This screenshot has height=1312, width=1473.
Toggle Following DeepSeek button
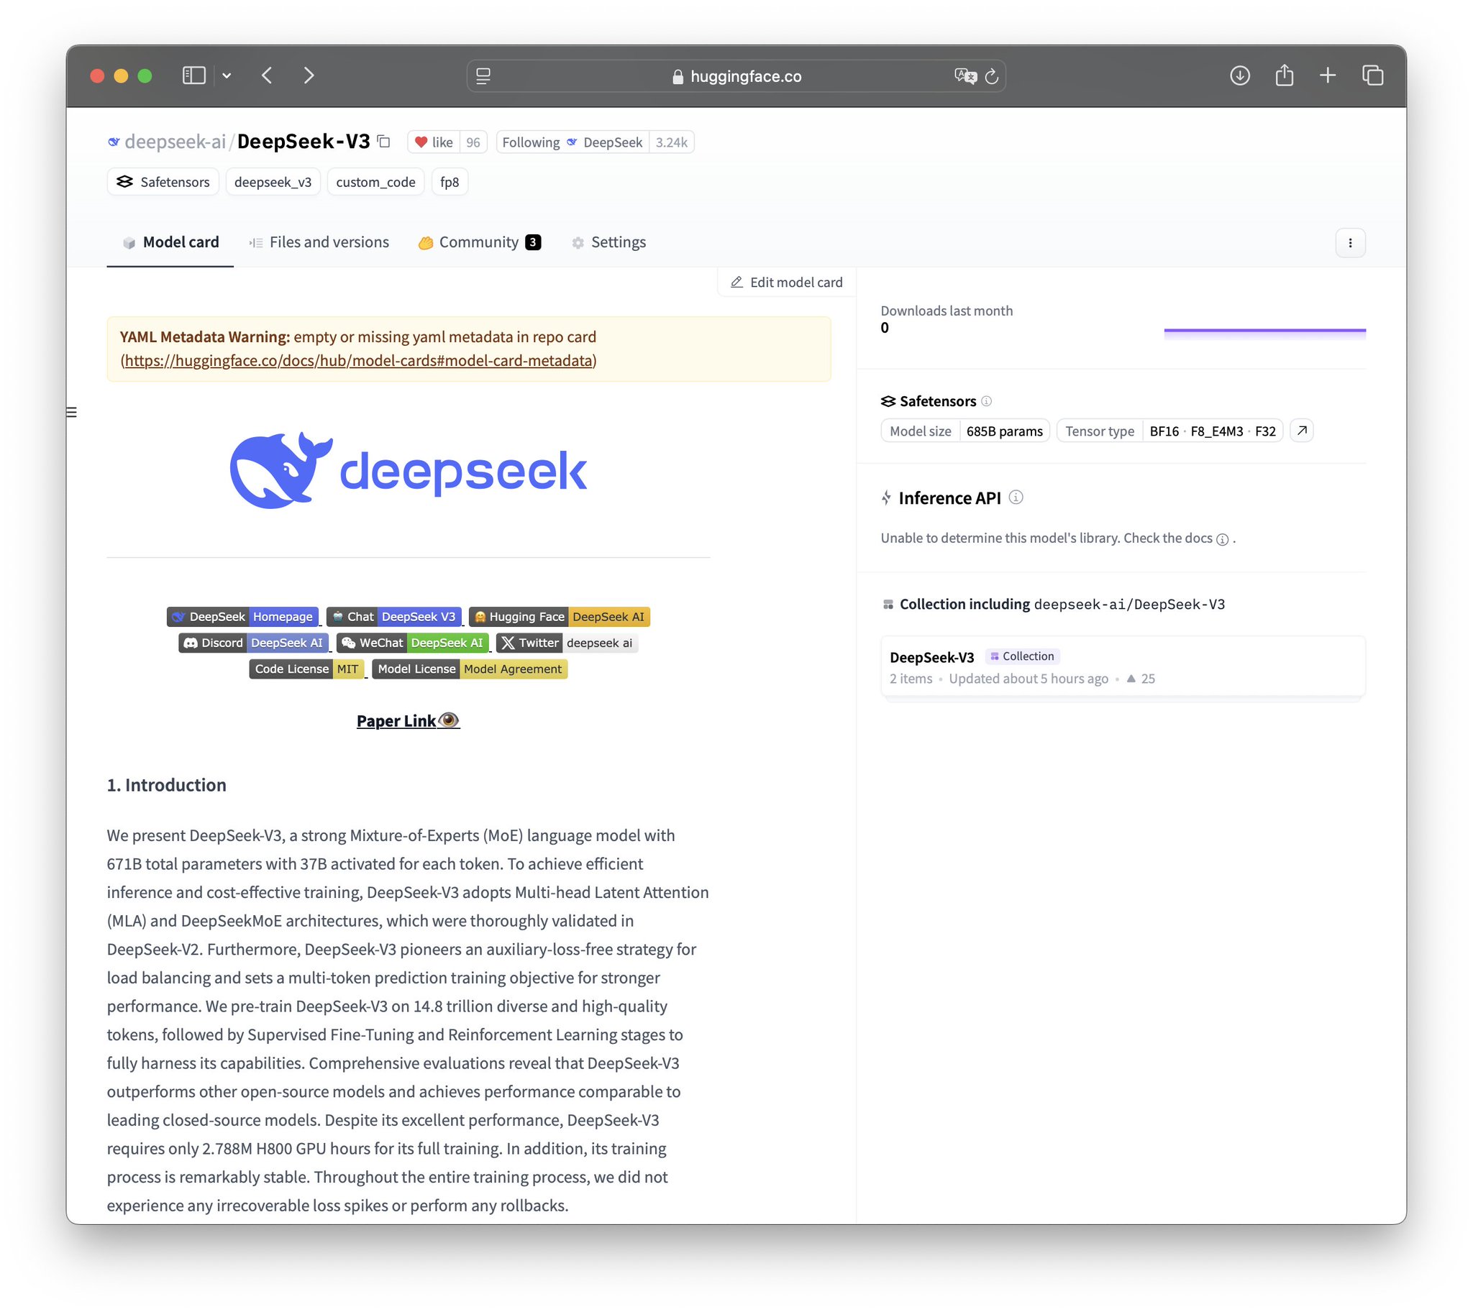click(572, 142)
